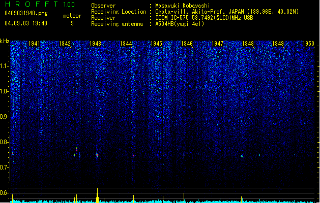Viewport: 320px width, 203px height.
Task: Click the meteor echo at the spectrogram's left edge
Action: point(12,153)
